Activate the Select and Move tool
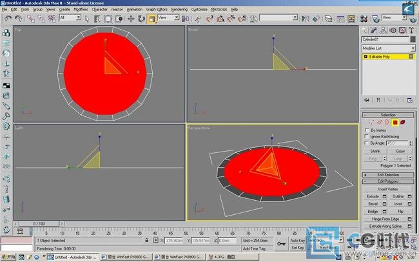The width and height of the screenshot is (419, 262). click(131, 19)
